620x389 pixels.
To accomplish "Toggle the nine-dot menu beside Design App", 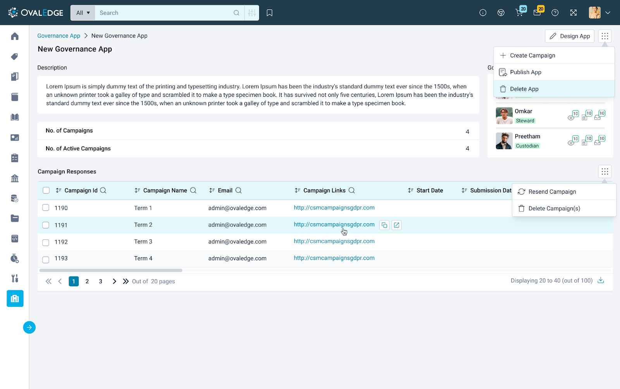I will tap(605, 36).
